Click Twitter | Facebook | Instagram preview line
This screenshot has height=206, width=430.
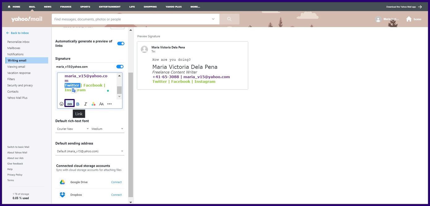[x=184, y=81]
